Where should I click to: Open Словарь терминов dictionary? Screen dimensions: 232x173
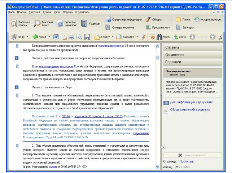pos(120,27)
